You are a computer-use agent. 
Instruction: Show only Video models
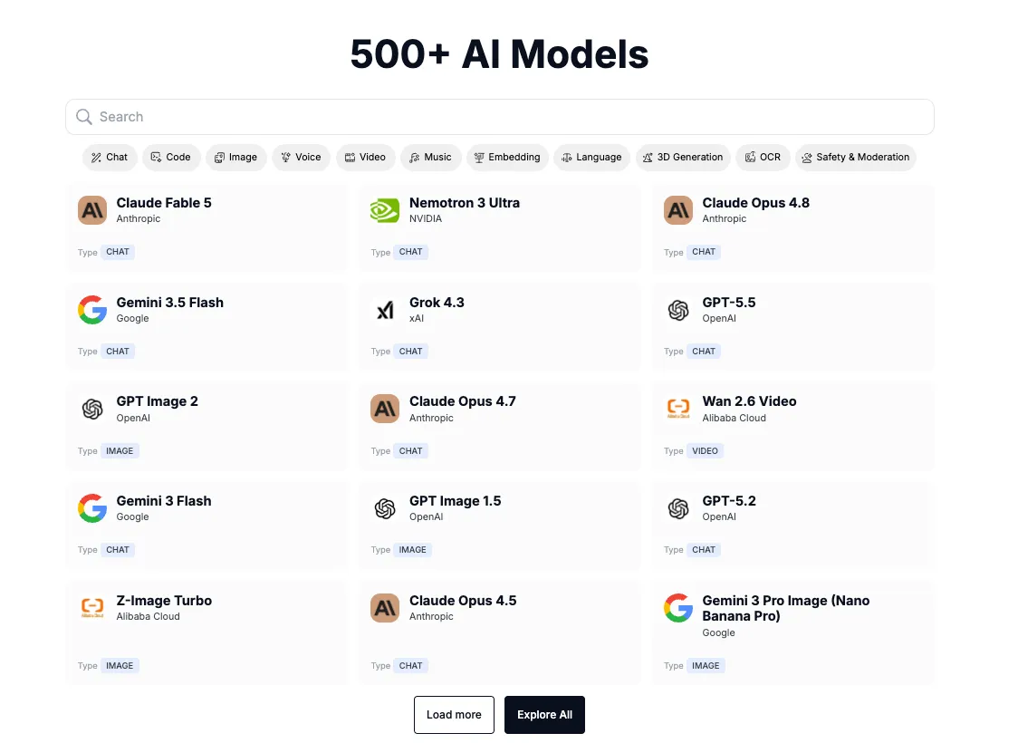click(x=366, y=157)
